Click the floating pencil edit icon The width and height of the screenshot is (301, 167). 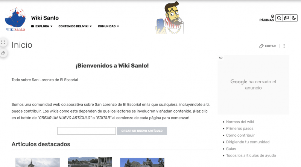pyautogui.click(x=3, y=53)
